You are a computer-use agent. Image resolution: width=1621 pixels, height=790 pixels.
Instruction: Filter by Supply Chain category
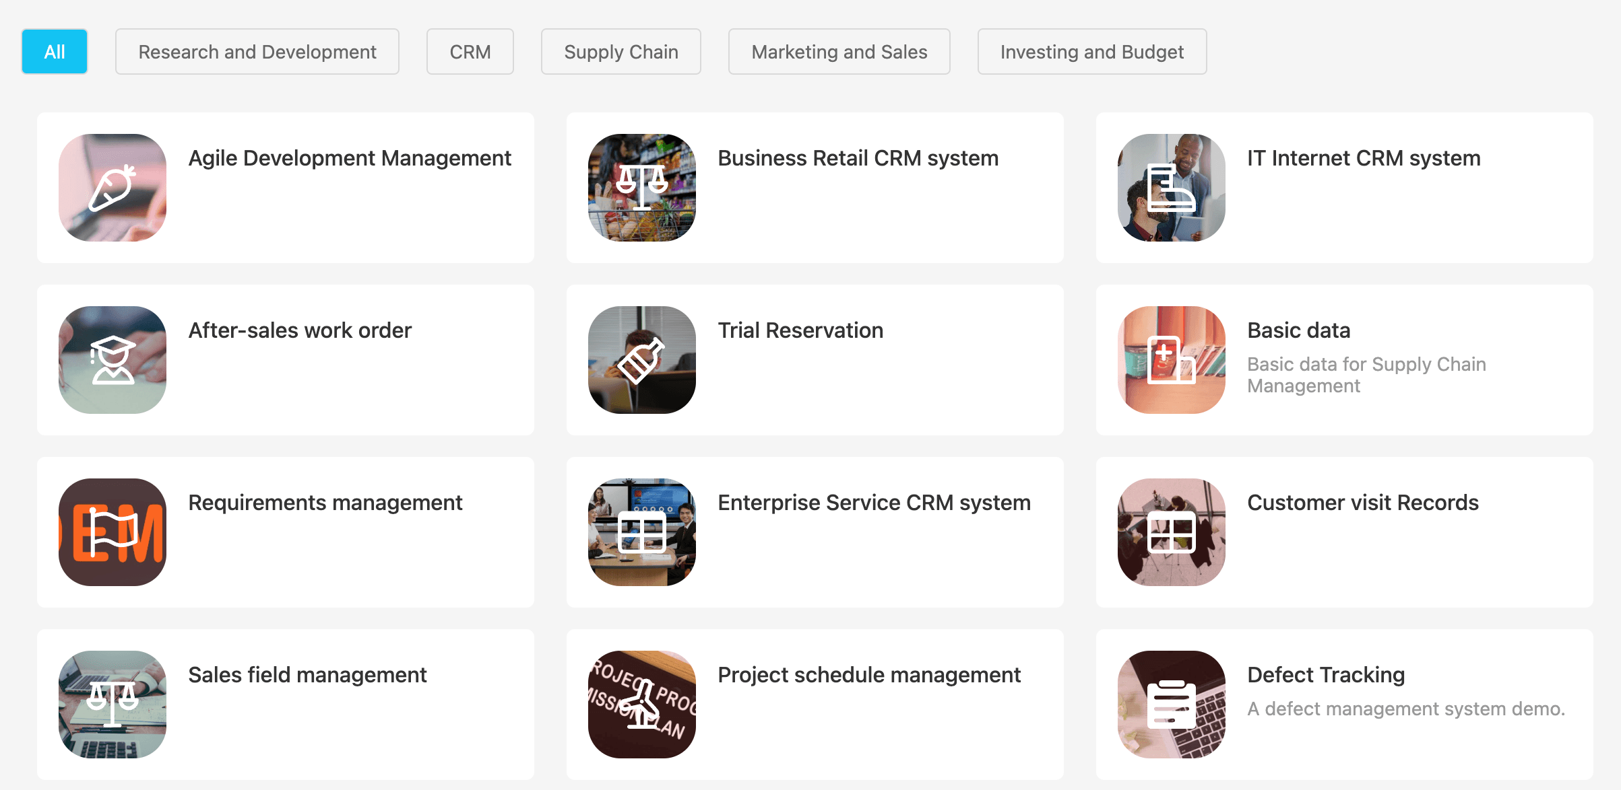click(621, 51)
